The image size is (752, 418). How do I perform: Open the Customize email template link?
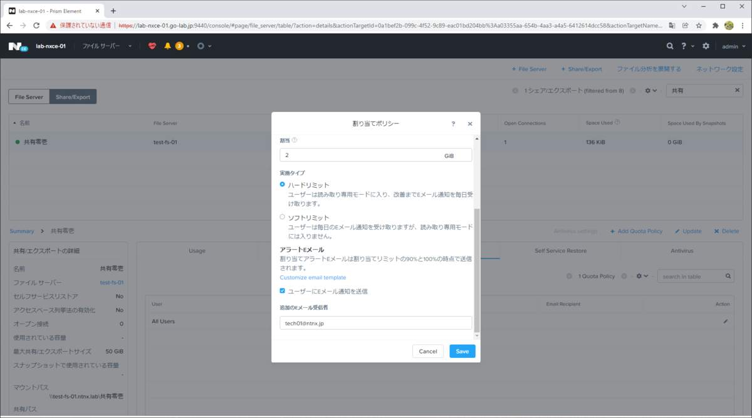click(313, 277)
